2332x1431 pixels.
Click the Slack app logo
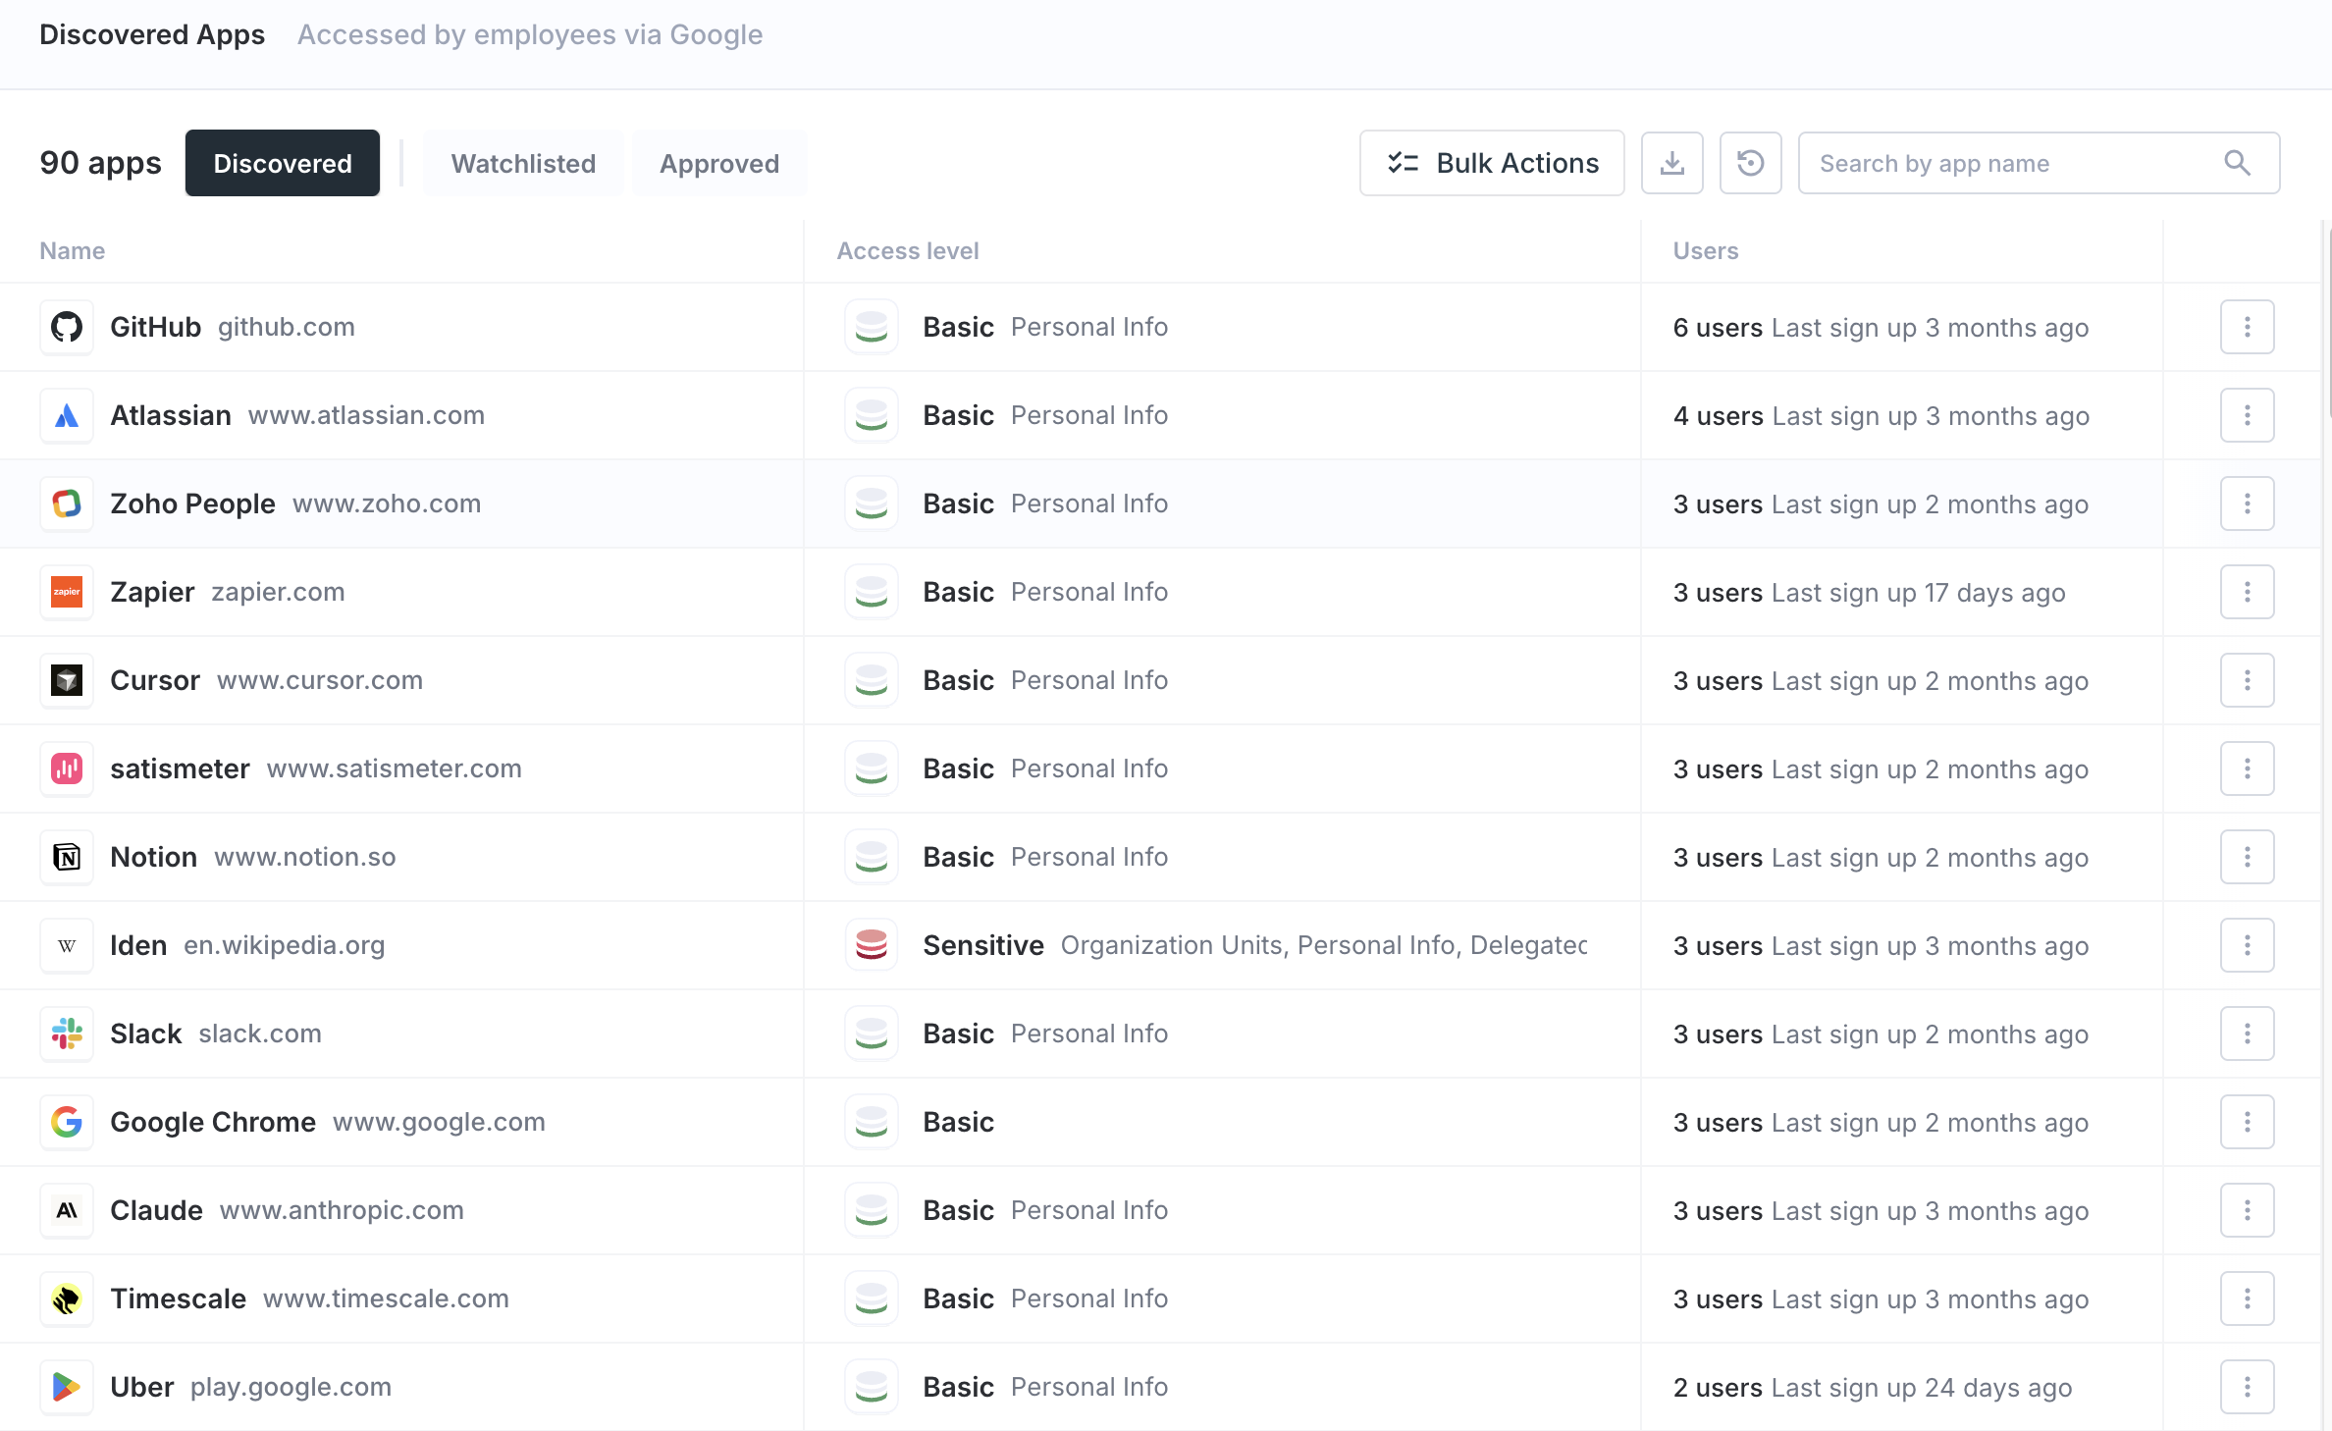(67, 1033)
